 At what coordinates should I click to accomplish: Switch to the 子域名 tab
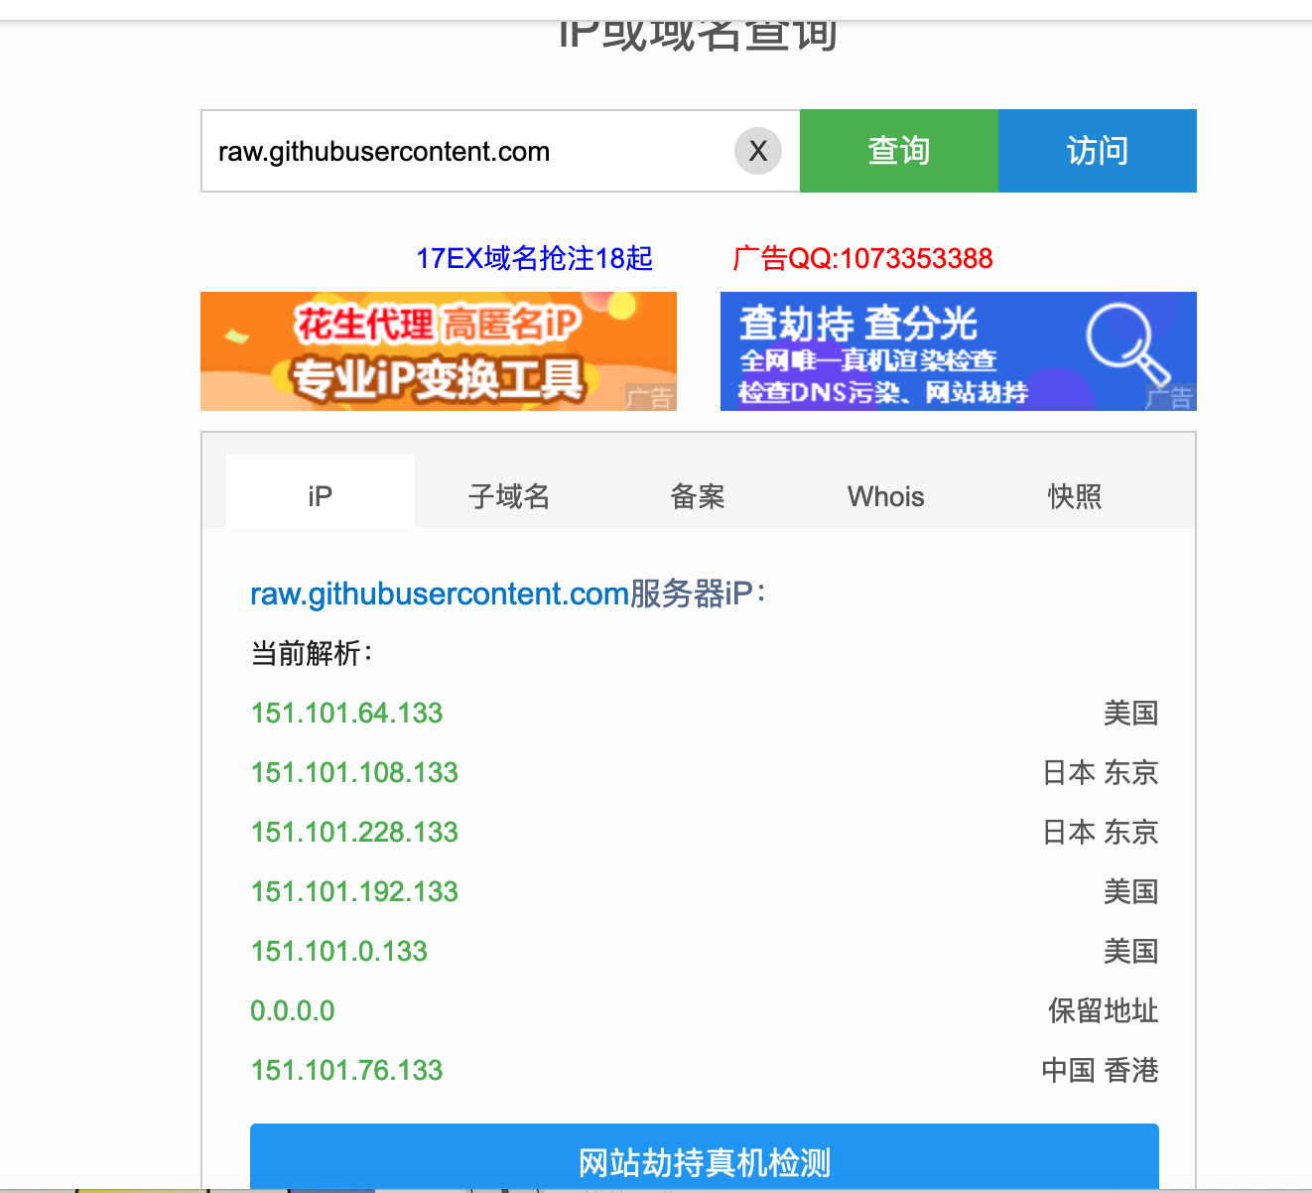(509, 495)
